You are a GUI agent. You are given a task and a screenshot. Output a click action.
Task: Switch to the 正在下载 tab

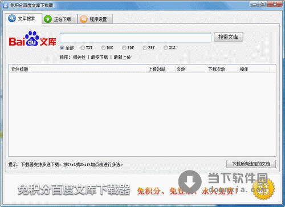pos(60,19)
